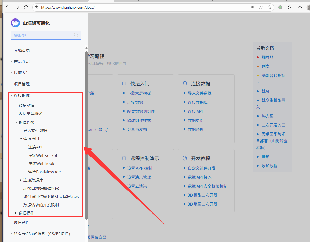The width and height of the screenshot is (310, 242).
Task: Expand the 项目制作 sidebar section
Action: [11, 222]
